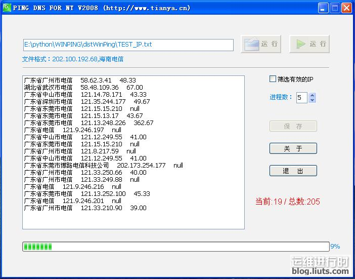Click the TEST_IP.txt file path field
355x279 pixels.
pos(128,45)
